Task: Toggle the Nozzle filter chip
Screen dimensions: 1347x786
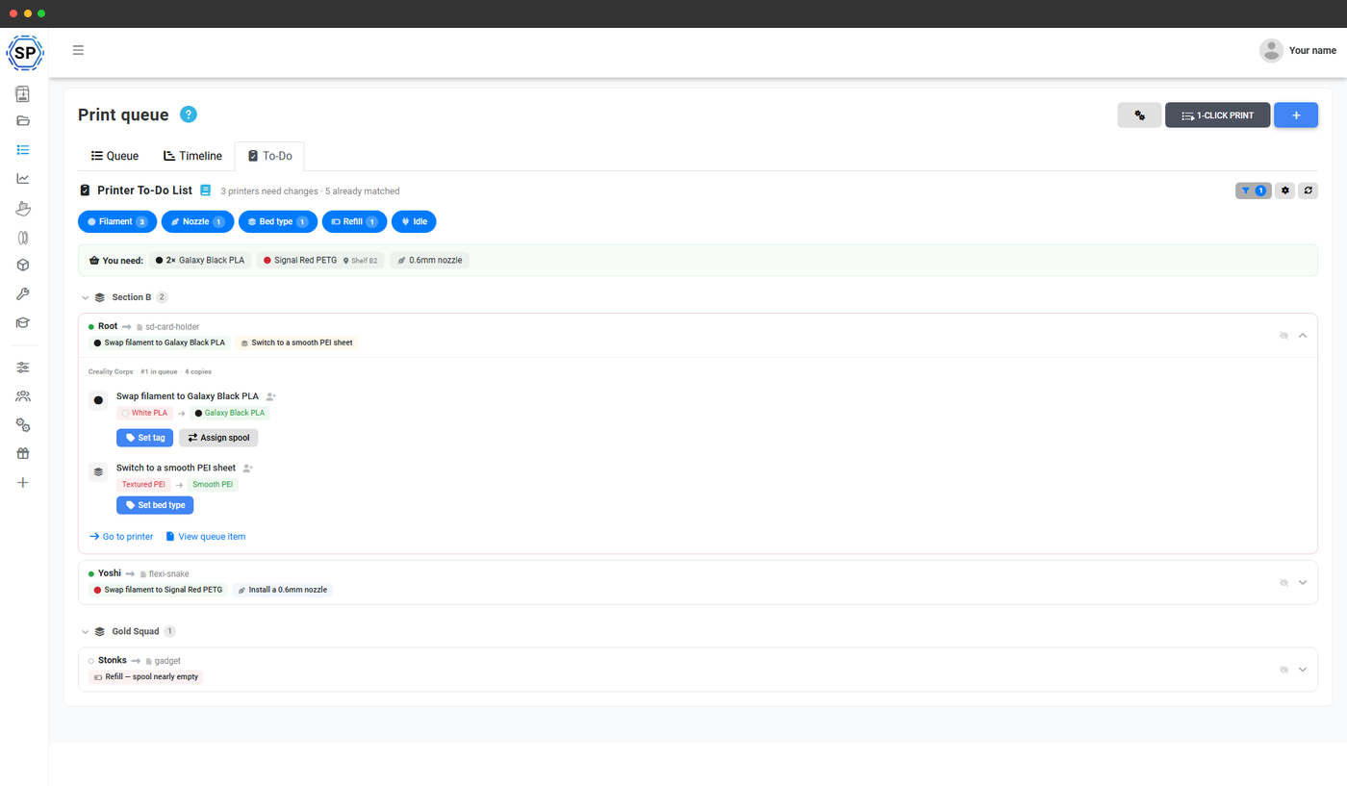Action: 197,222
